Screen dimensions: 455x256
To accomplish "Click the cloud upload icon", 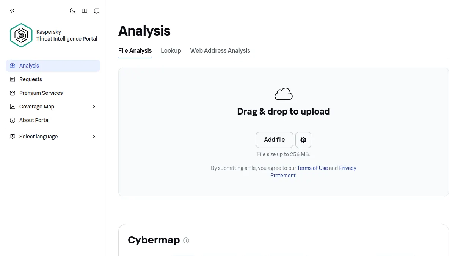I will [x=284, y=94].
